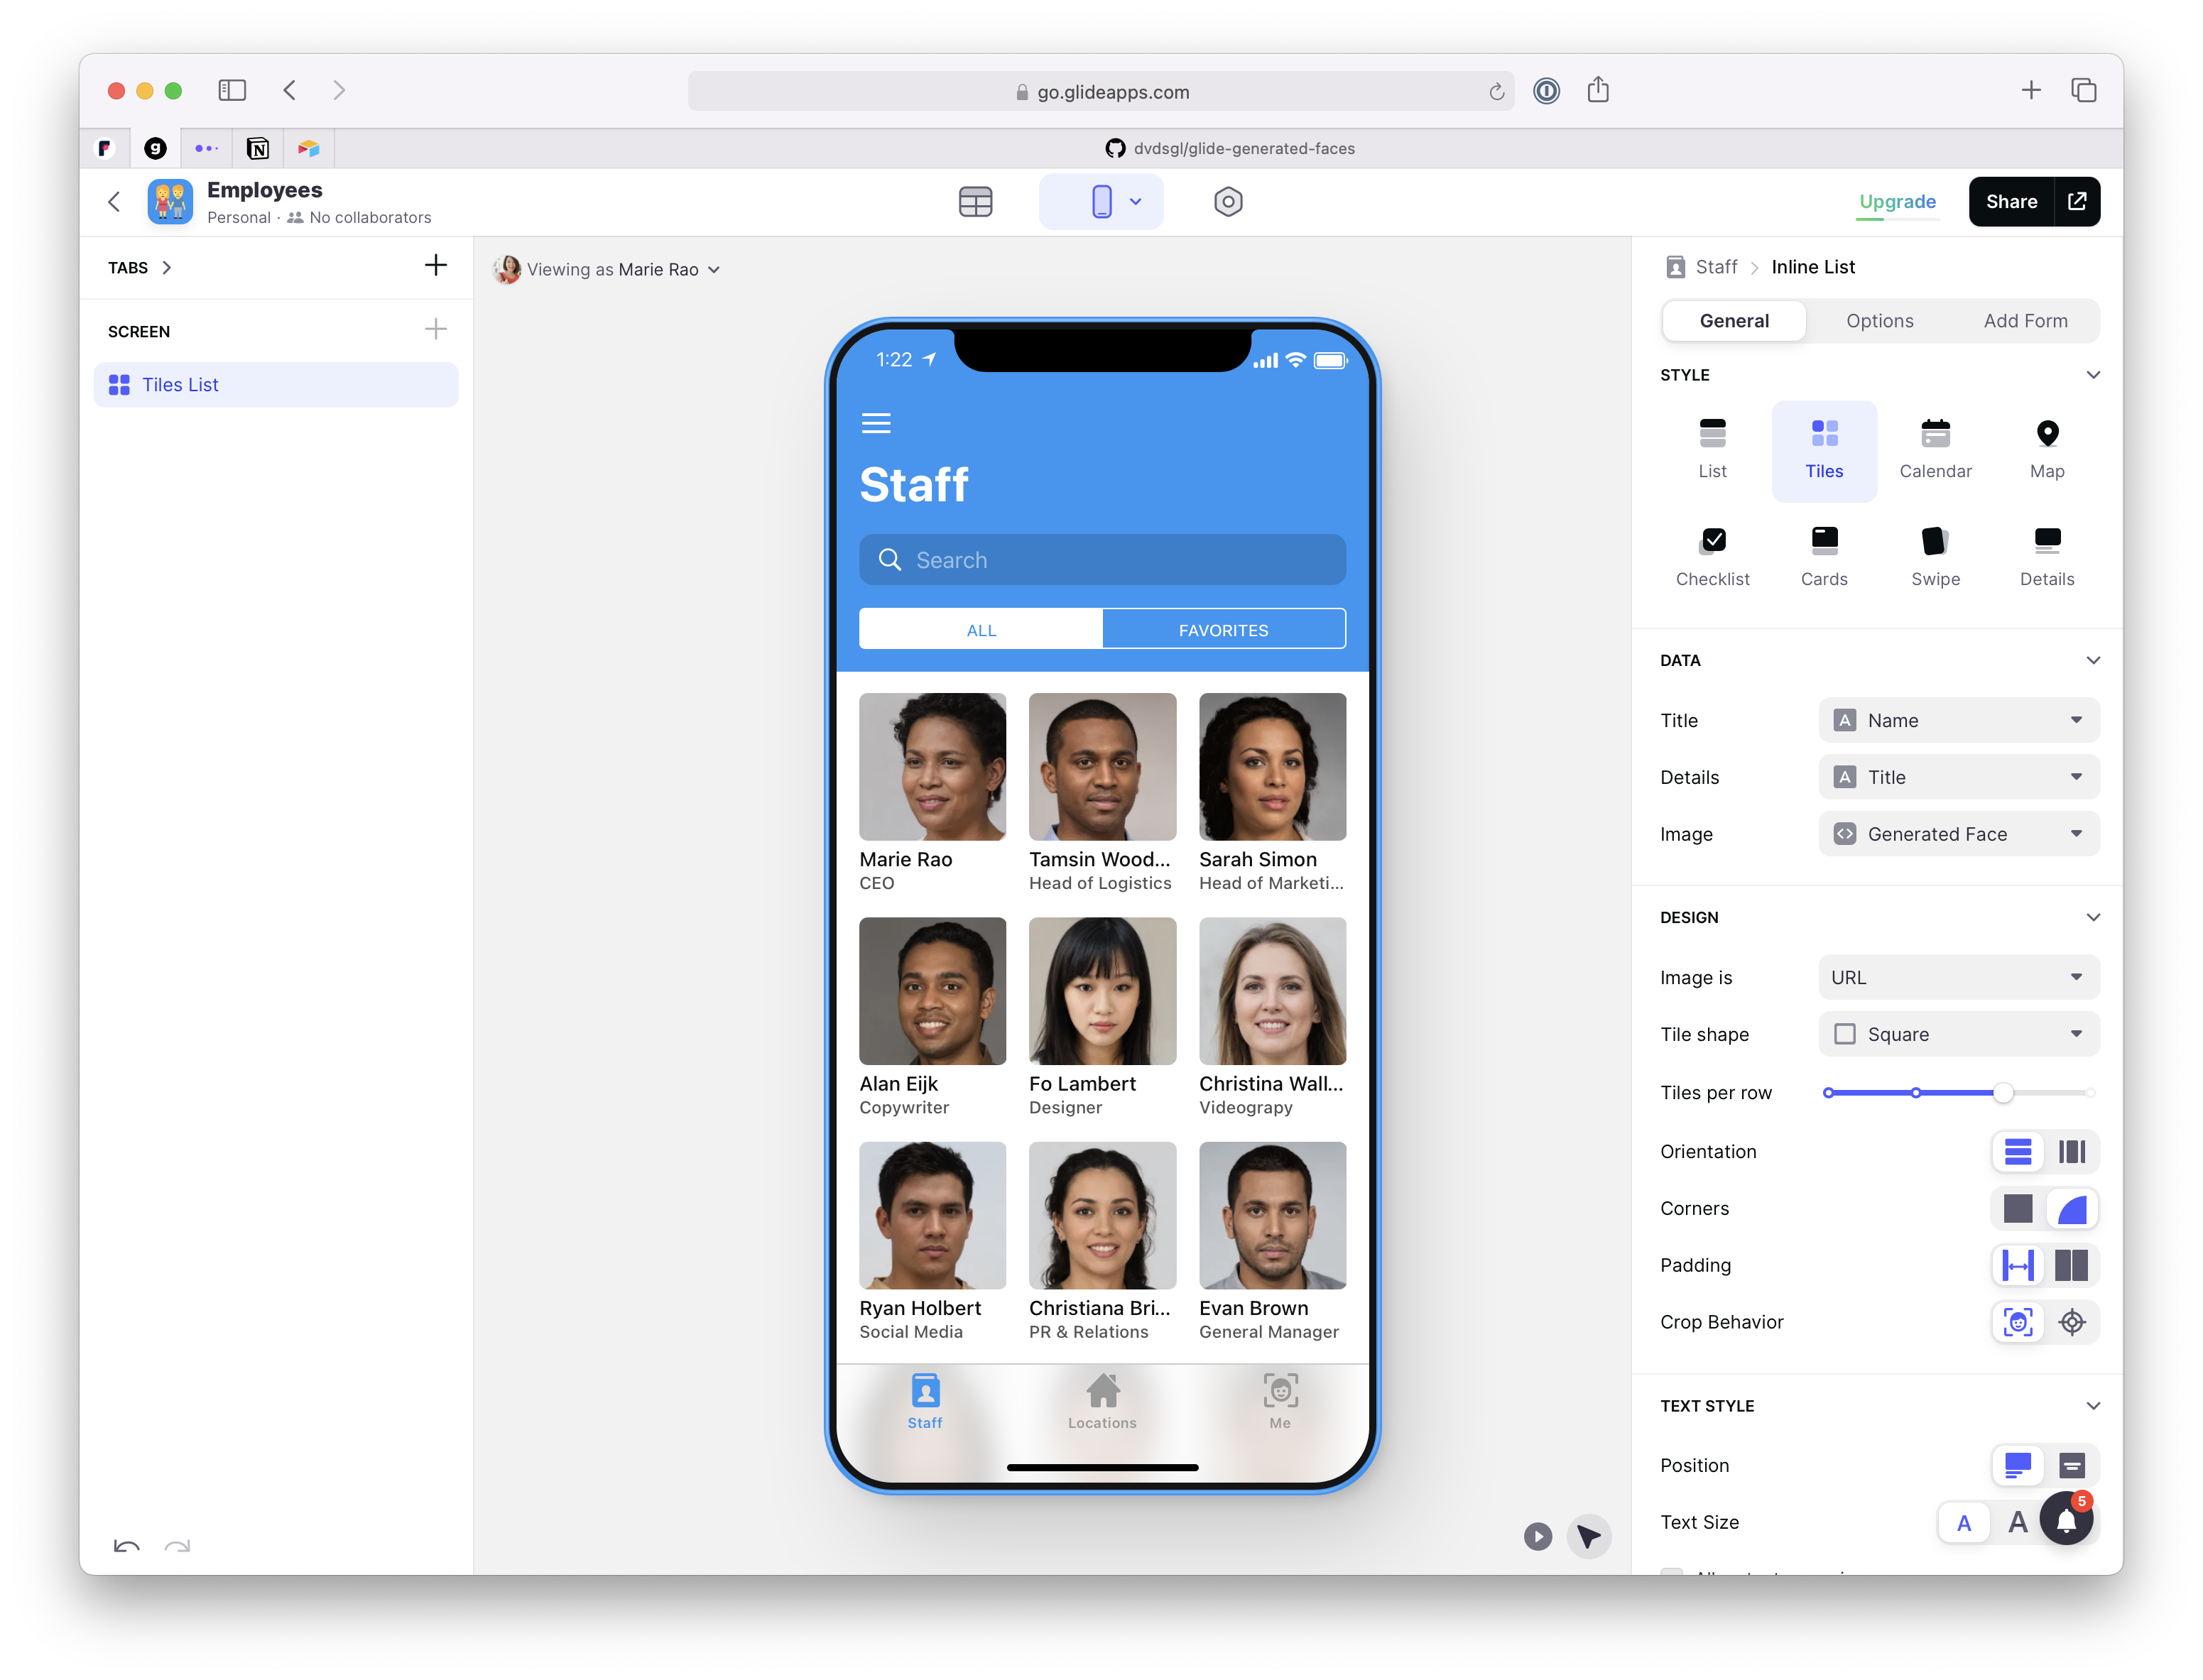Screen dimensions: 2203x1680
Task: Tap the hamburger menu in phone preview
Action: point(876,423)
